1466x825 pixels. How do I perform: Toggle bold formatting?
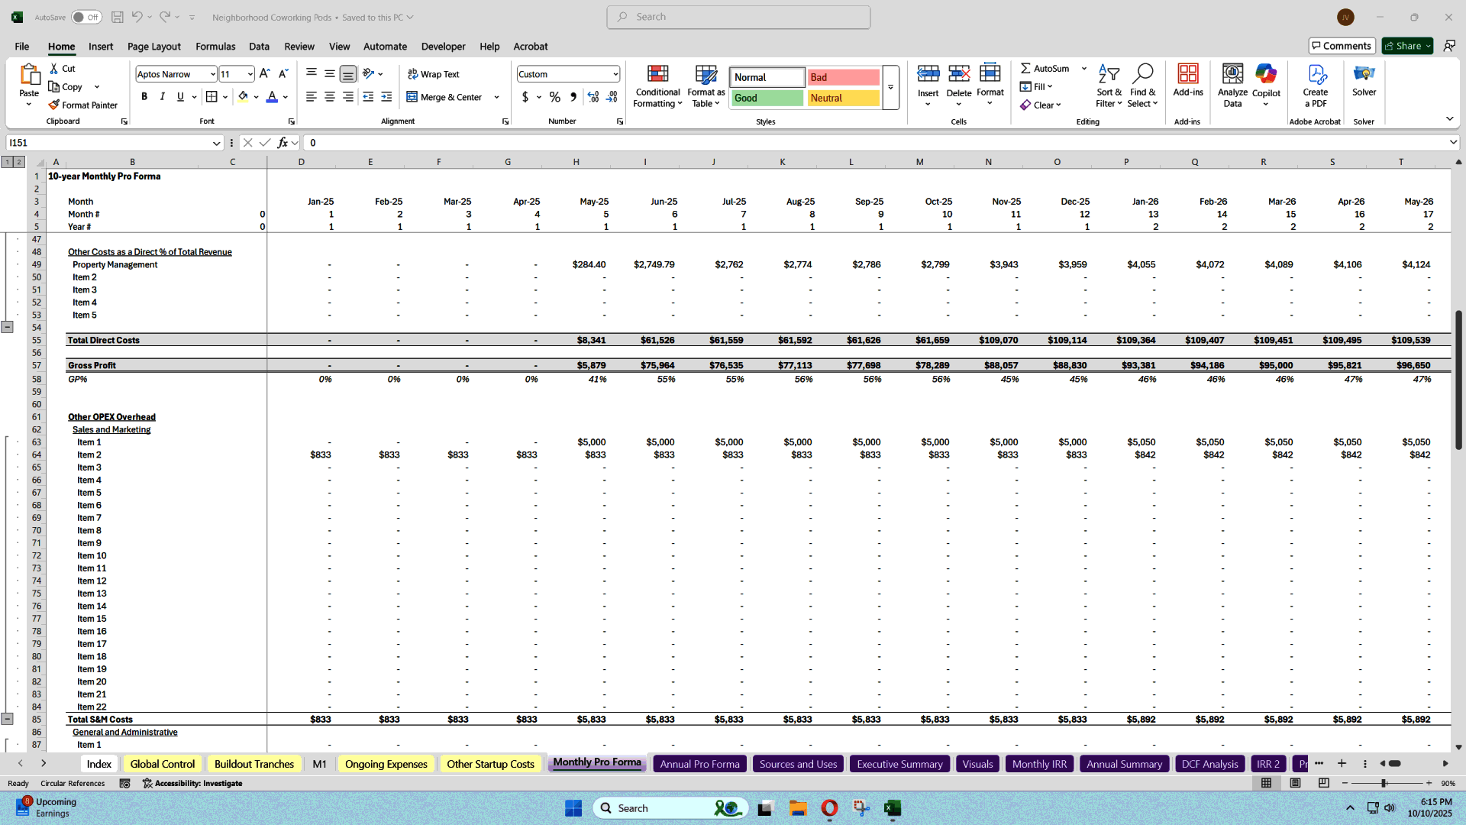click(x=144, y=96)
